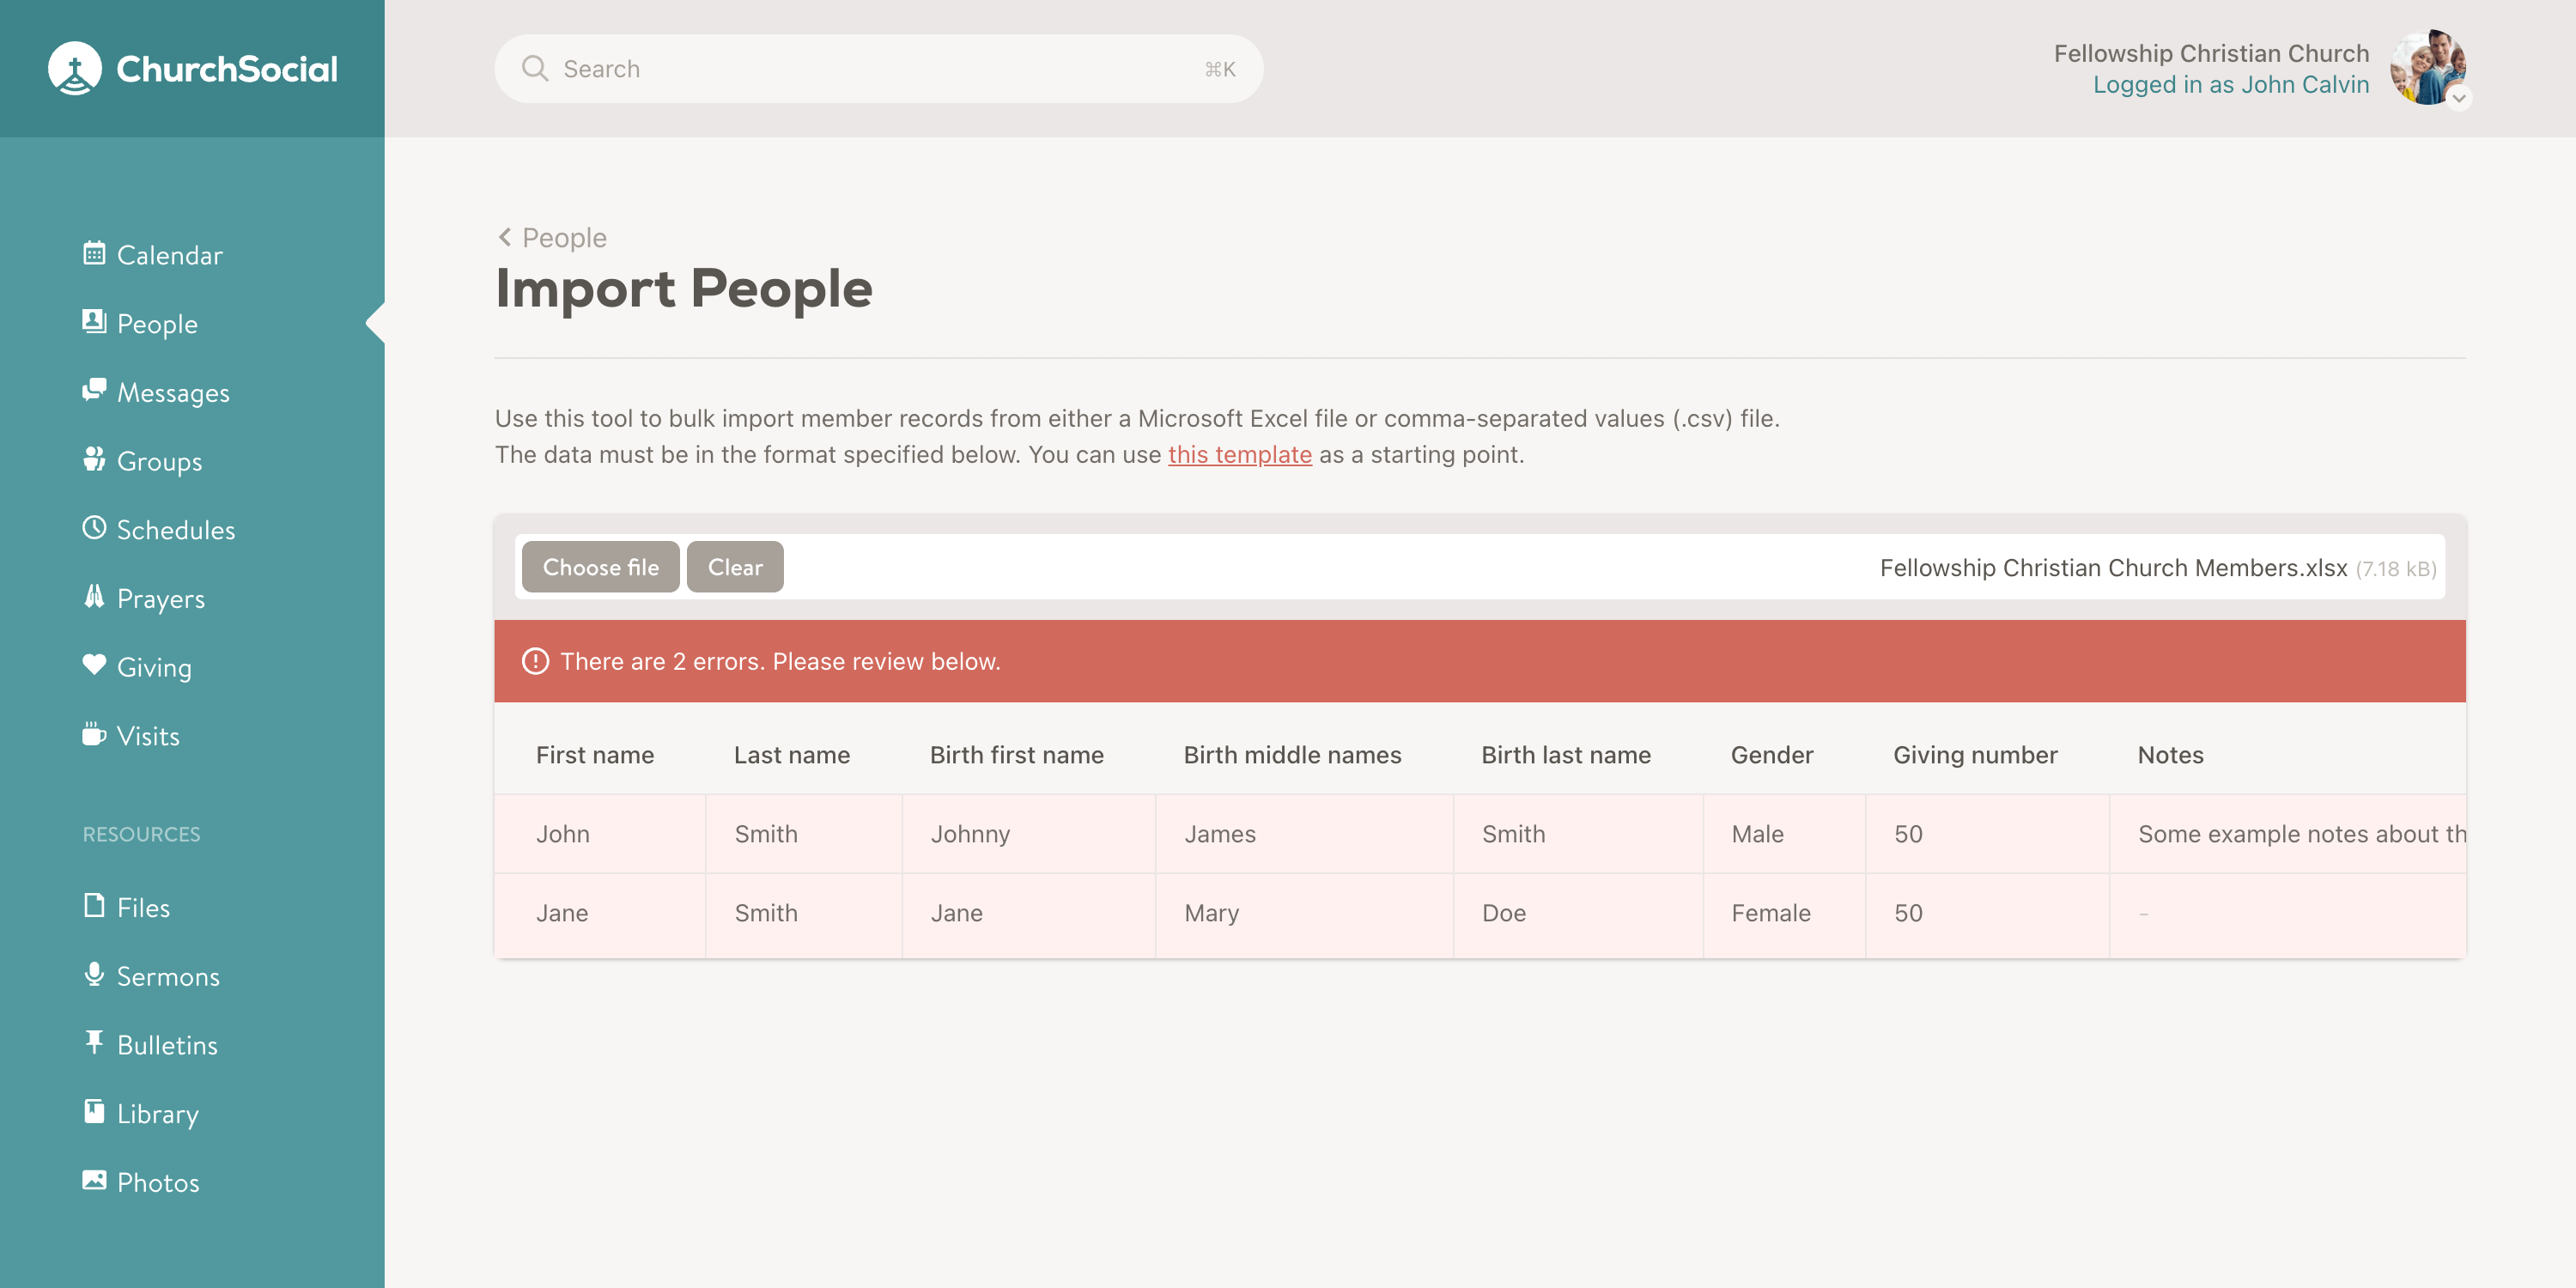The height and width of the screenshot is (1288, 2576).
Task: Click 'Fellowship Christian Church' header text
Action: pyautogui.click(x=2211, y=53)
